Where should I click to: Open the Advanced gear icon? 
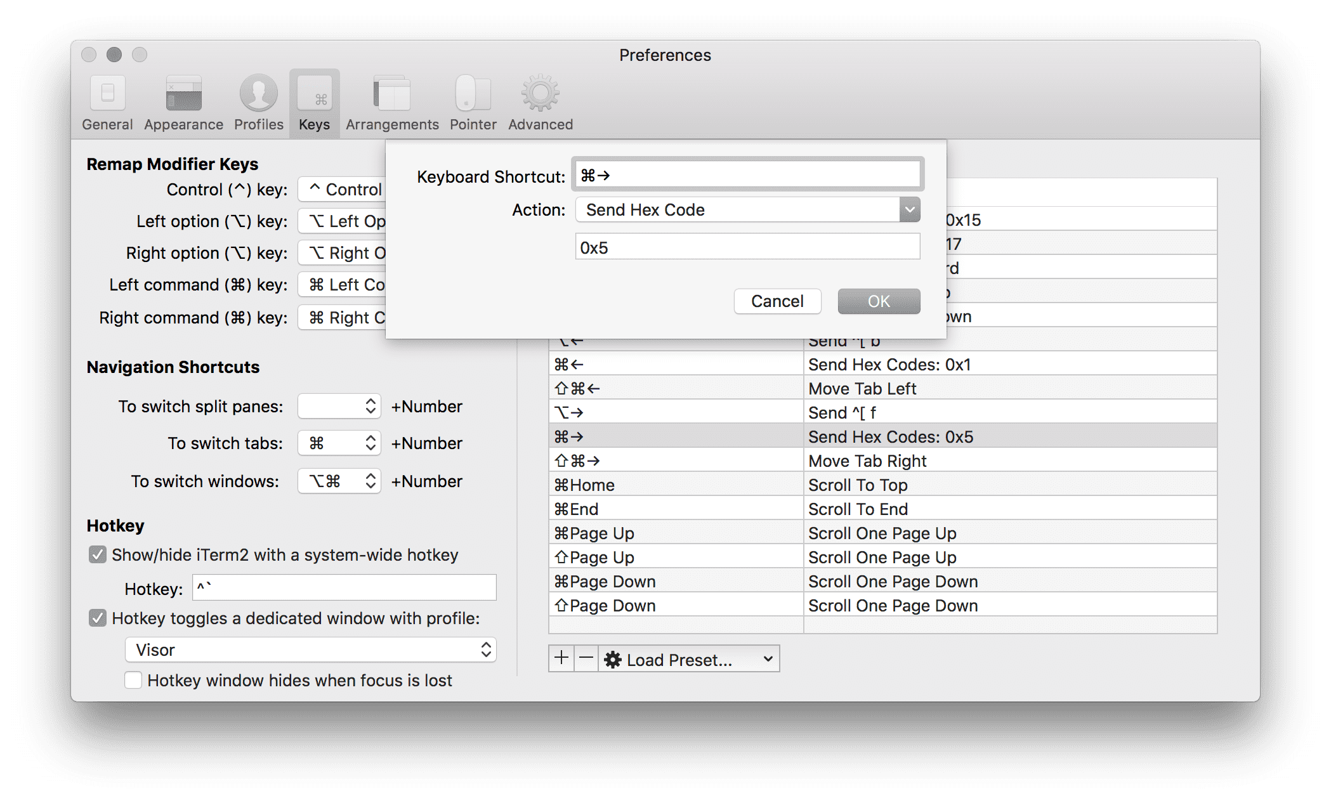[x=540, y=95]
